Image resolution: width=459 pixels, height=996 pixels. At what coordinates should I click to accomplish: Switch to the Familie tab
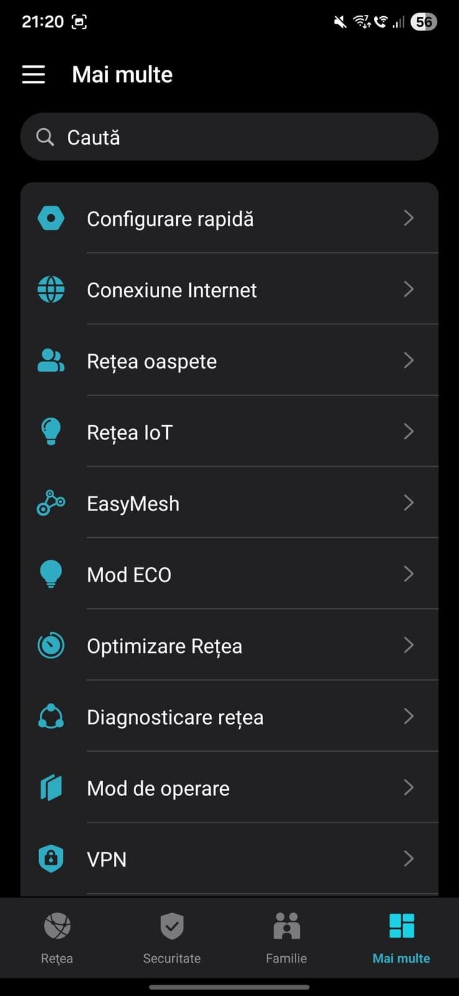(286, 938)
